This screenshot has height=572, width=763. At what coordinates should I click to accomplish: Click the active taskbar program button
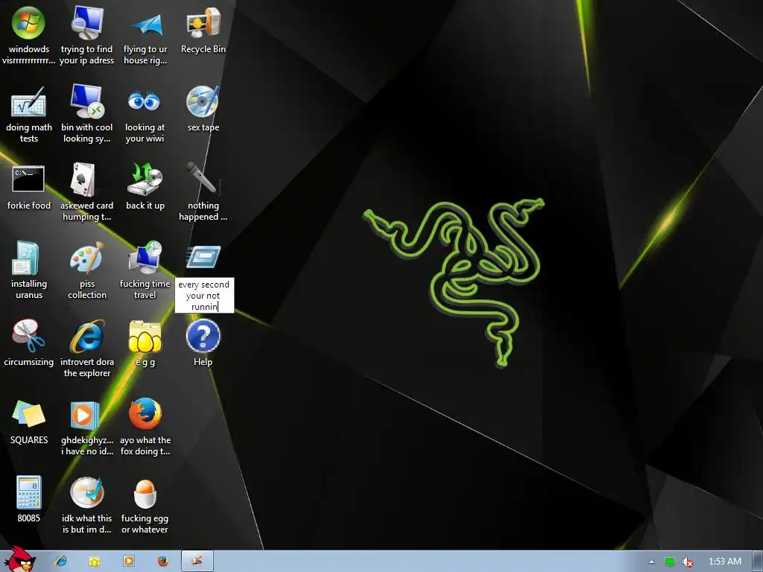point(197,562)
